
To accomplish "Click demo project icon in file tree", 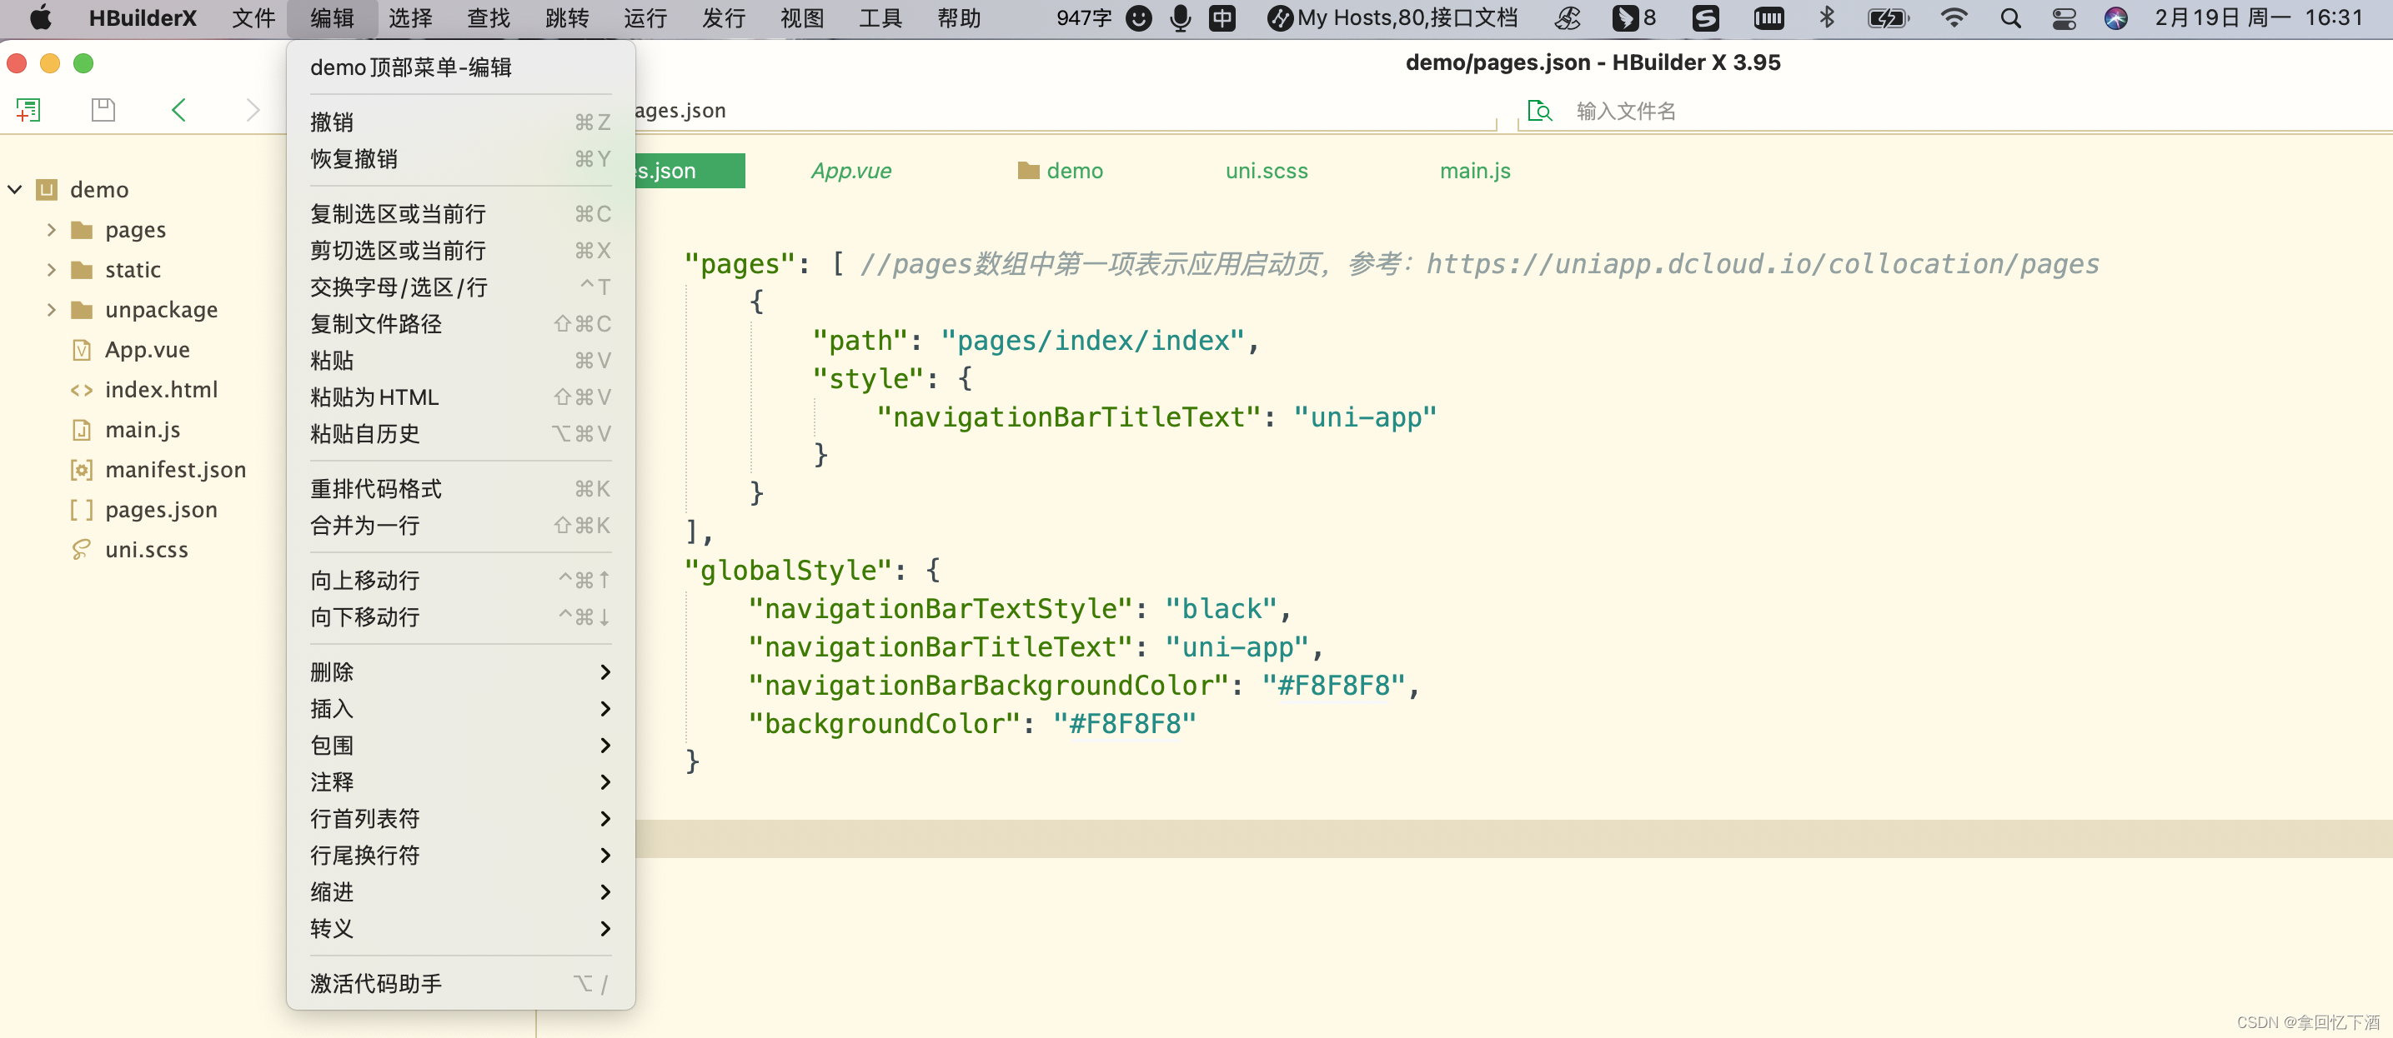I will tap(47, 189).
